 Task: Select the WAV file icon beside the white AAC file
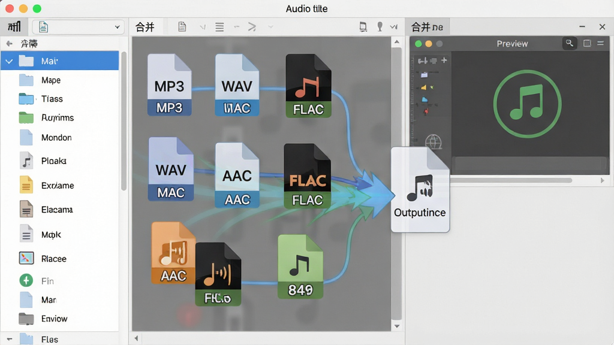pos(171,169)
